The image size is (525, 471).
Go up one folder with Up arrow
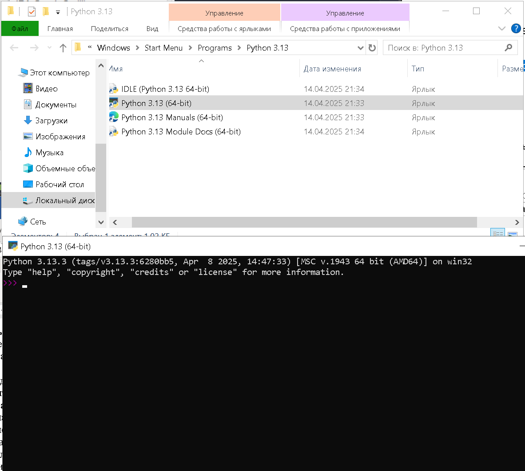pos(63,48)
